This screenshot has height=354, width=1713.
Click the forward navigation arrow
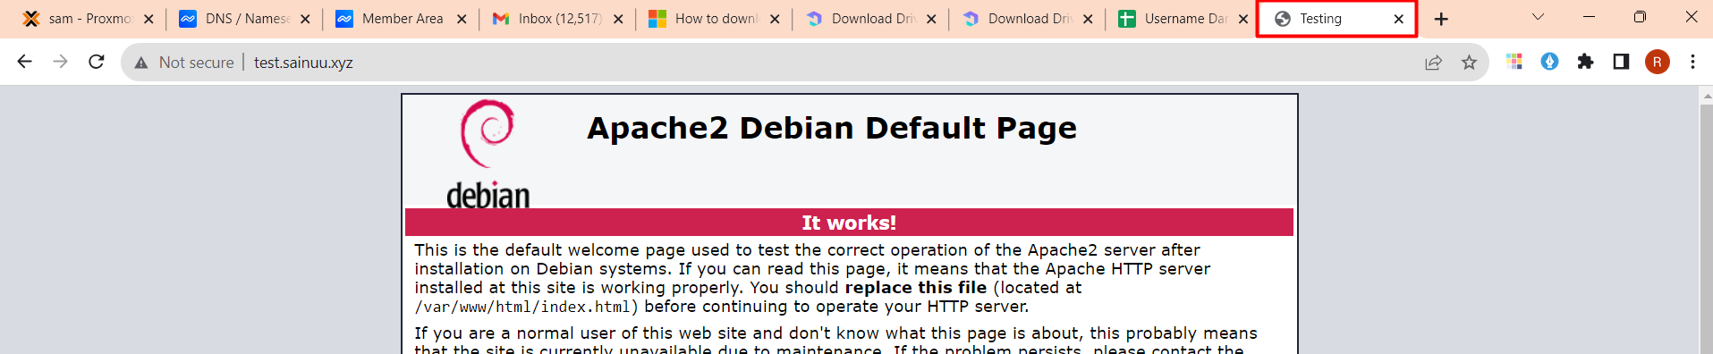click(60, 62)
